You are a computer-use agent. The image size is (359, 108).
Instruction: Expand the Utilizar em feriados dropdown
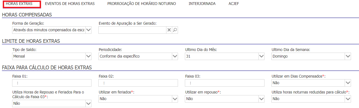coord(138,99)
